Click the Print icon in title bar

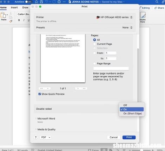[x=59, y=2]
